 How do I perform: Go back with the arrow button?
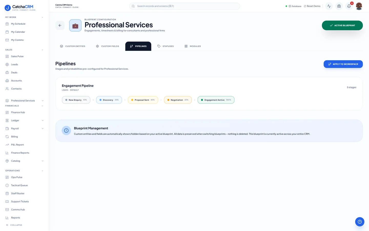60,25
